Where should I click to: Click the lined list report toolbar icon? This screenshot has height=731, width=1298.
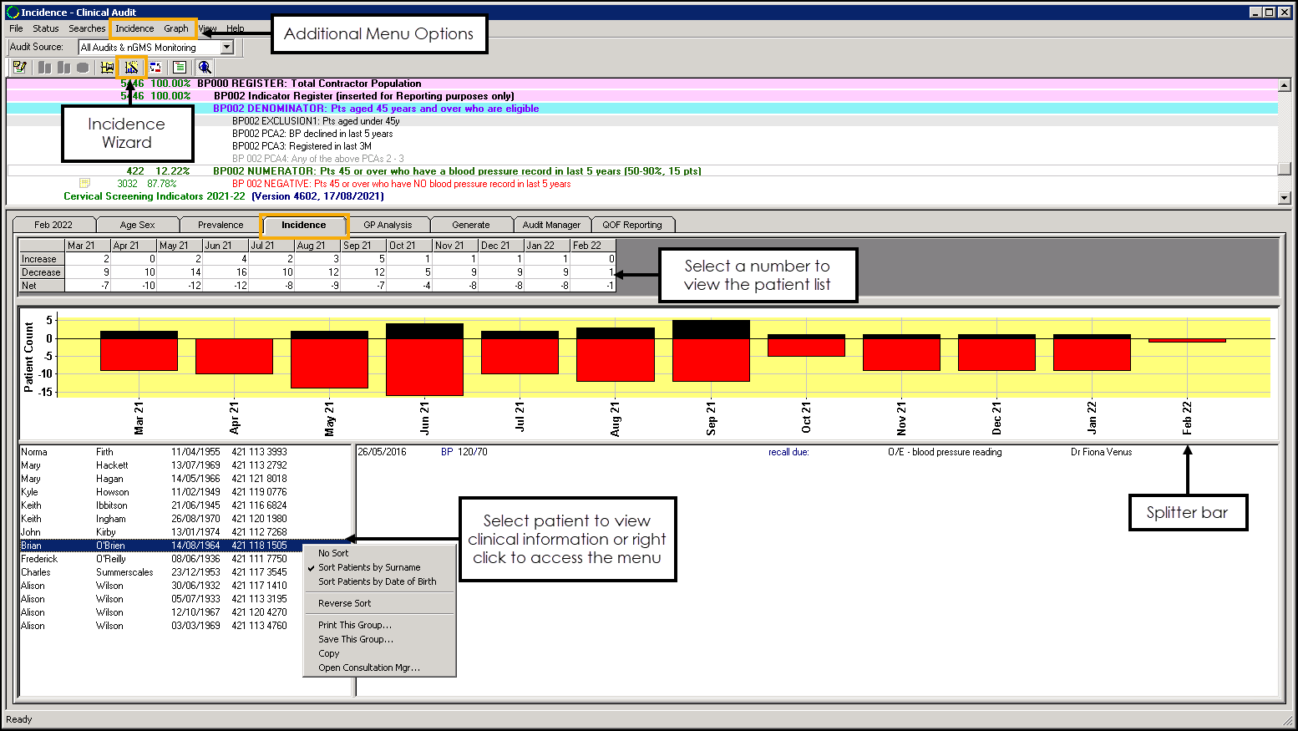(x=180, y=68)
